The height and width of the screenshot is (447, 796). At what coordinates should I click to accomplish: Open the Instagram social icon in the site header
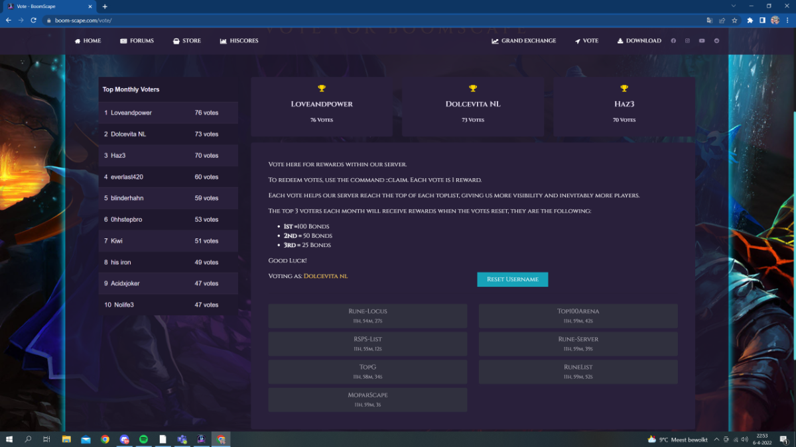coord(687,41)
